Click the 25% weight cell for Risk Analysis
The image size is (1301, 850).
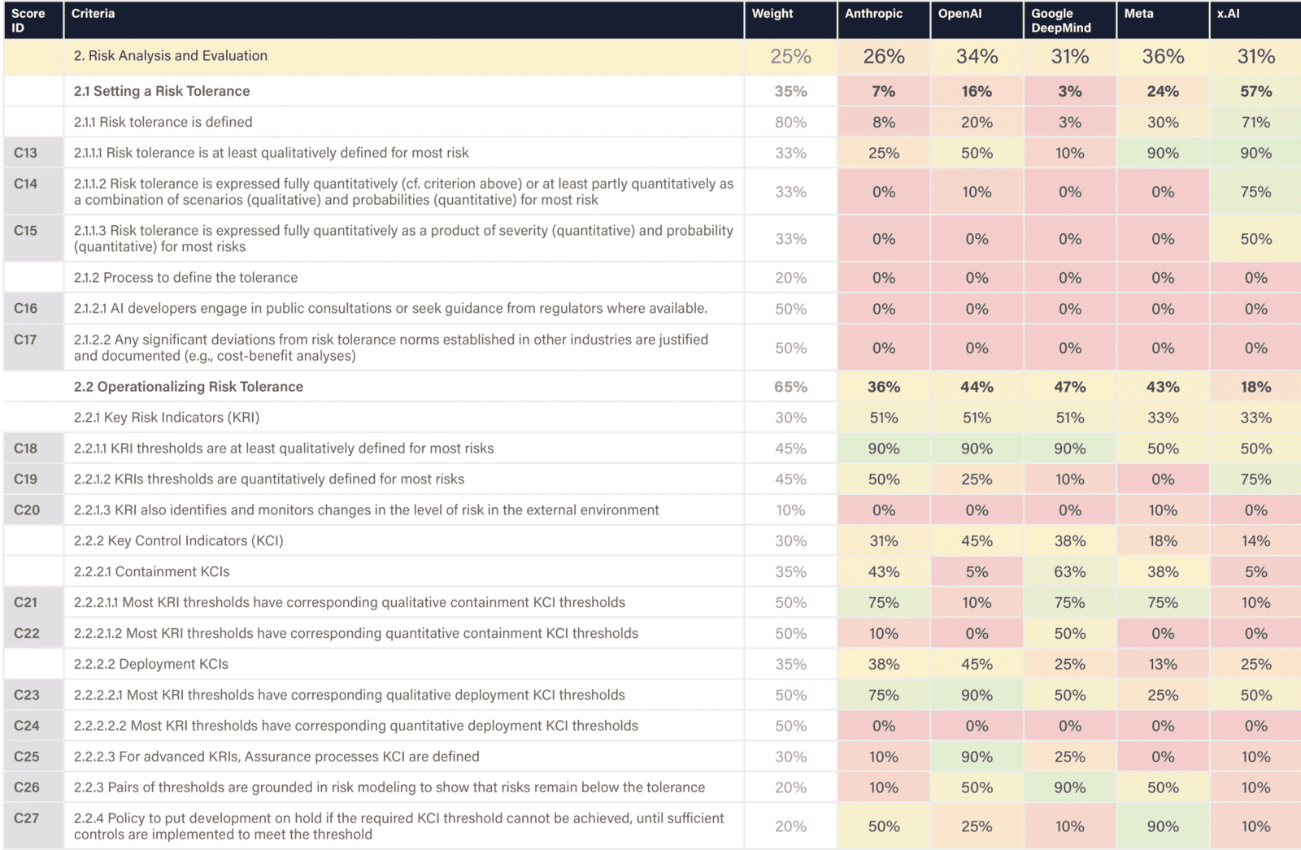pos(790,57)
